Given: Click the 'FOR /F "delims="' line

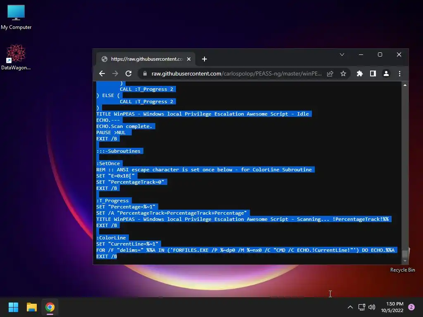Looking at the screenshot, I should click(x=245, y=250).
